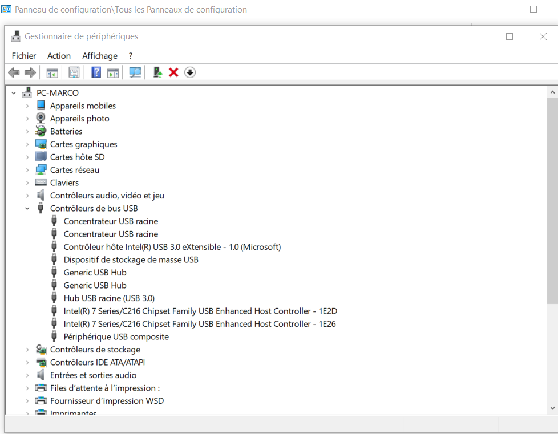Click the Contrôleurs IDE ATA/ATAPI icon
The height and width of the screenshot is (434, 558).
(x=41, y=362)
